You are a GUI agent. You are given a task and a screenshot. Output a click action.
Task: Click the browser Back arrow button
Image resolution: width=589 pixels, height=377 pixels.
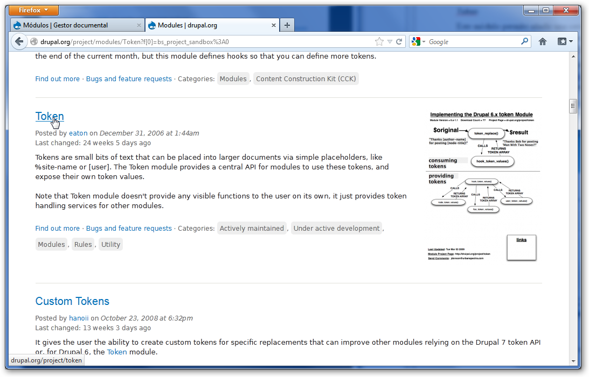[x=19, y=41]
